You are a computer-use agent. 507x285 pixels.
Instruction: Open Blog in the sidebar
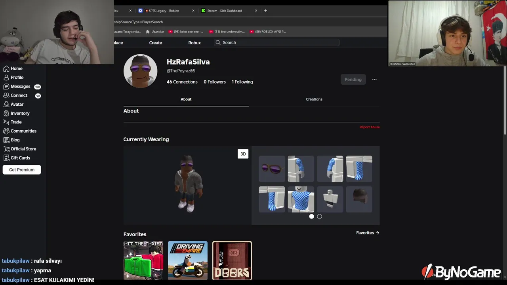pos(11,140)
